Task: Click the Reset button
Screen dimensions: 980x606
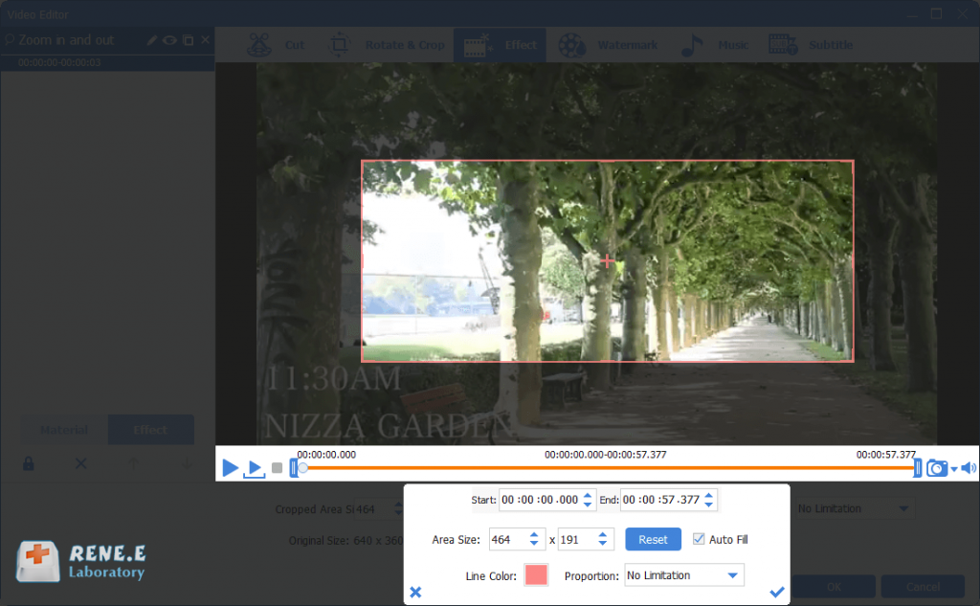Action: [653, 540]
